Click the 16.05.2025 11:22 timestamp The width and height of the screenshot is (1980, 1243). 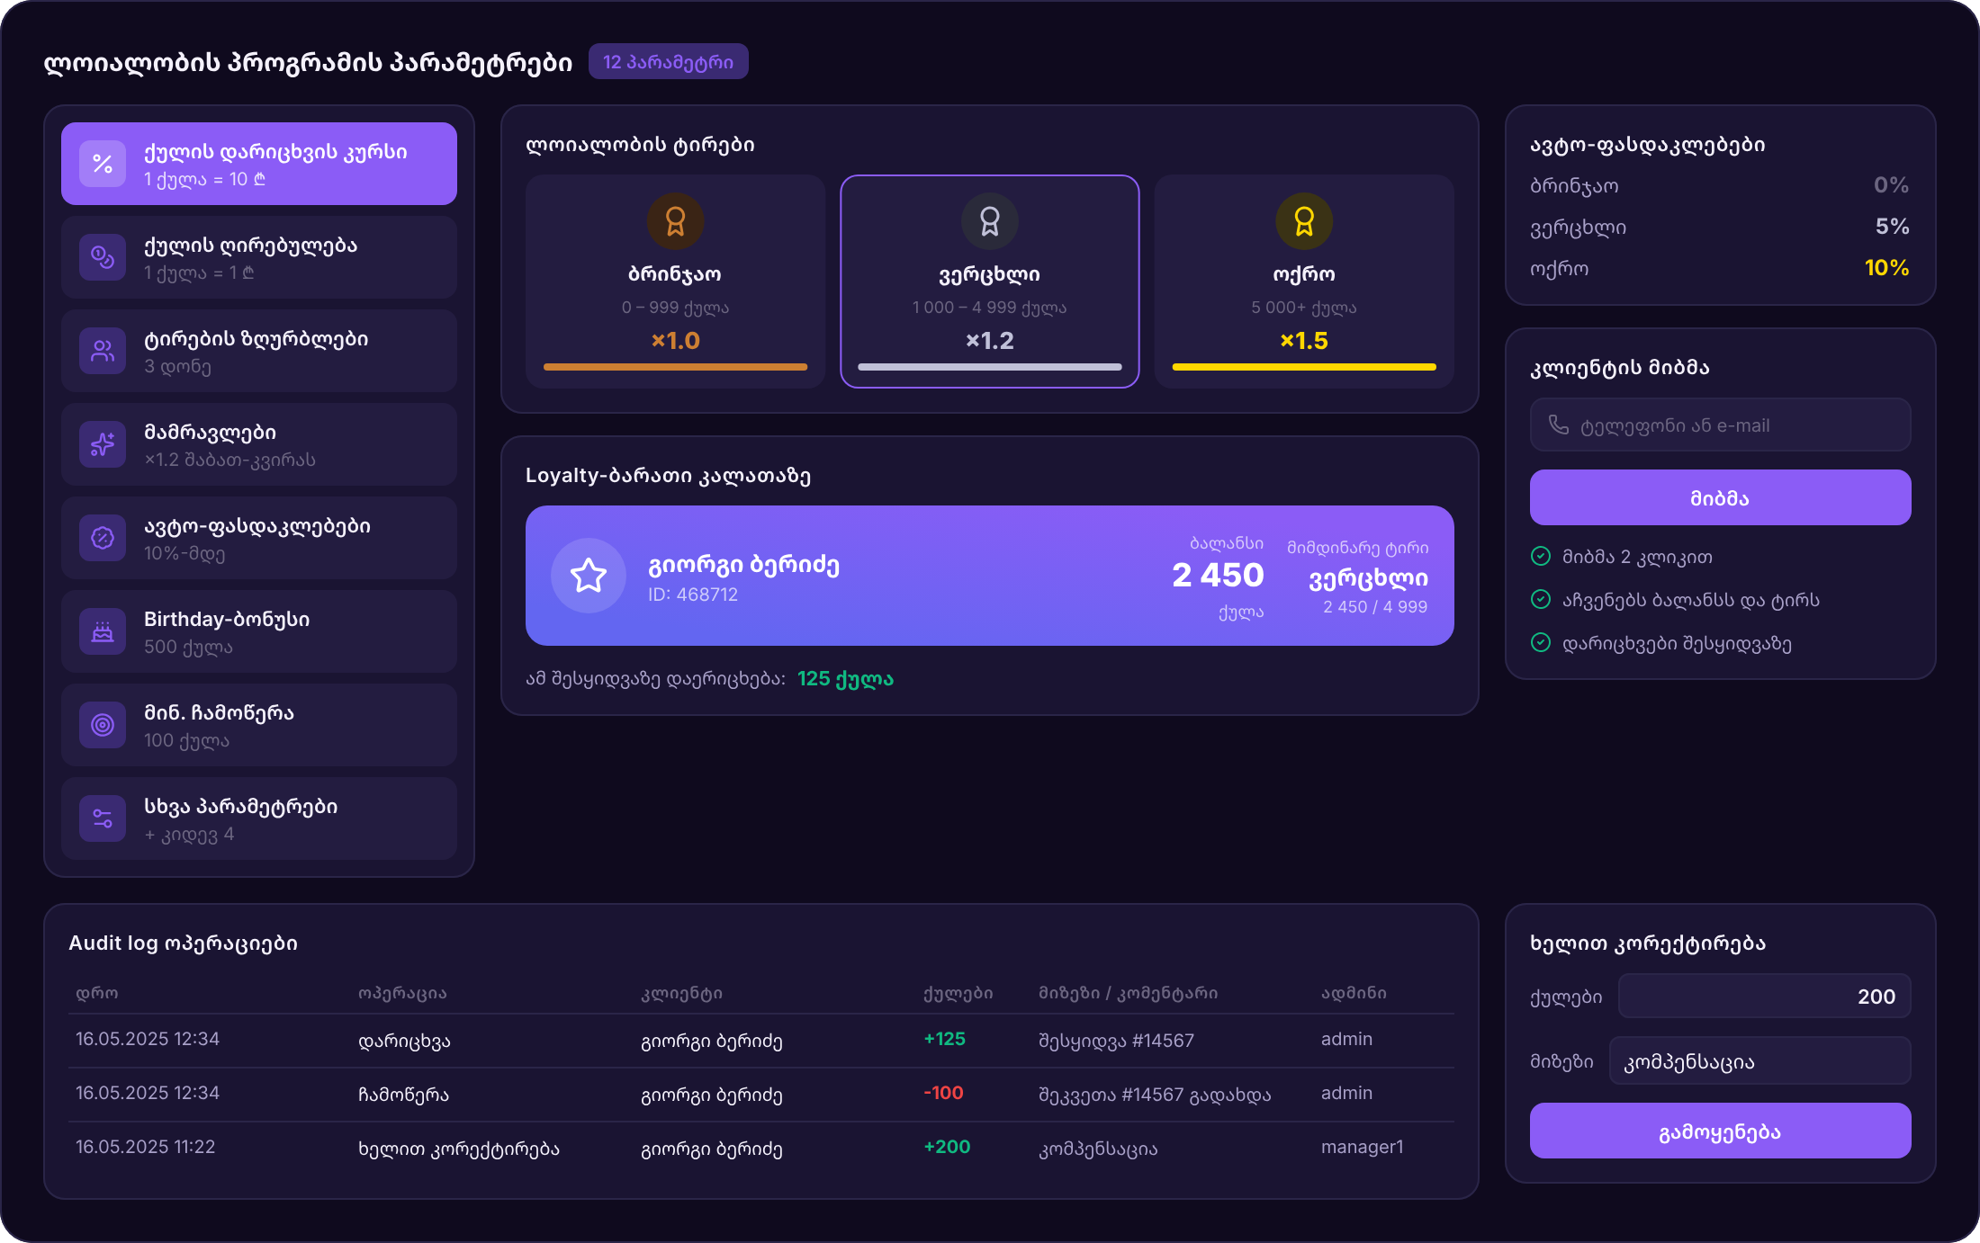pyautogui.click(x=145, y=1147)
